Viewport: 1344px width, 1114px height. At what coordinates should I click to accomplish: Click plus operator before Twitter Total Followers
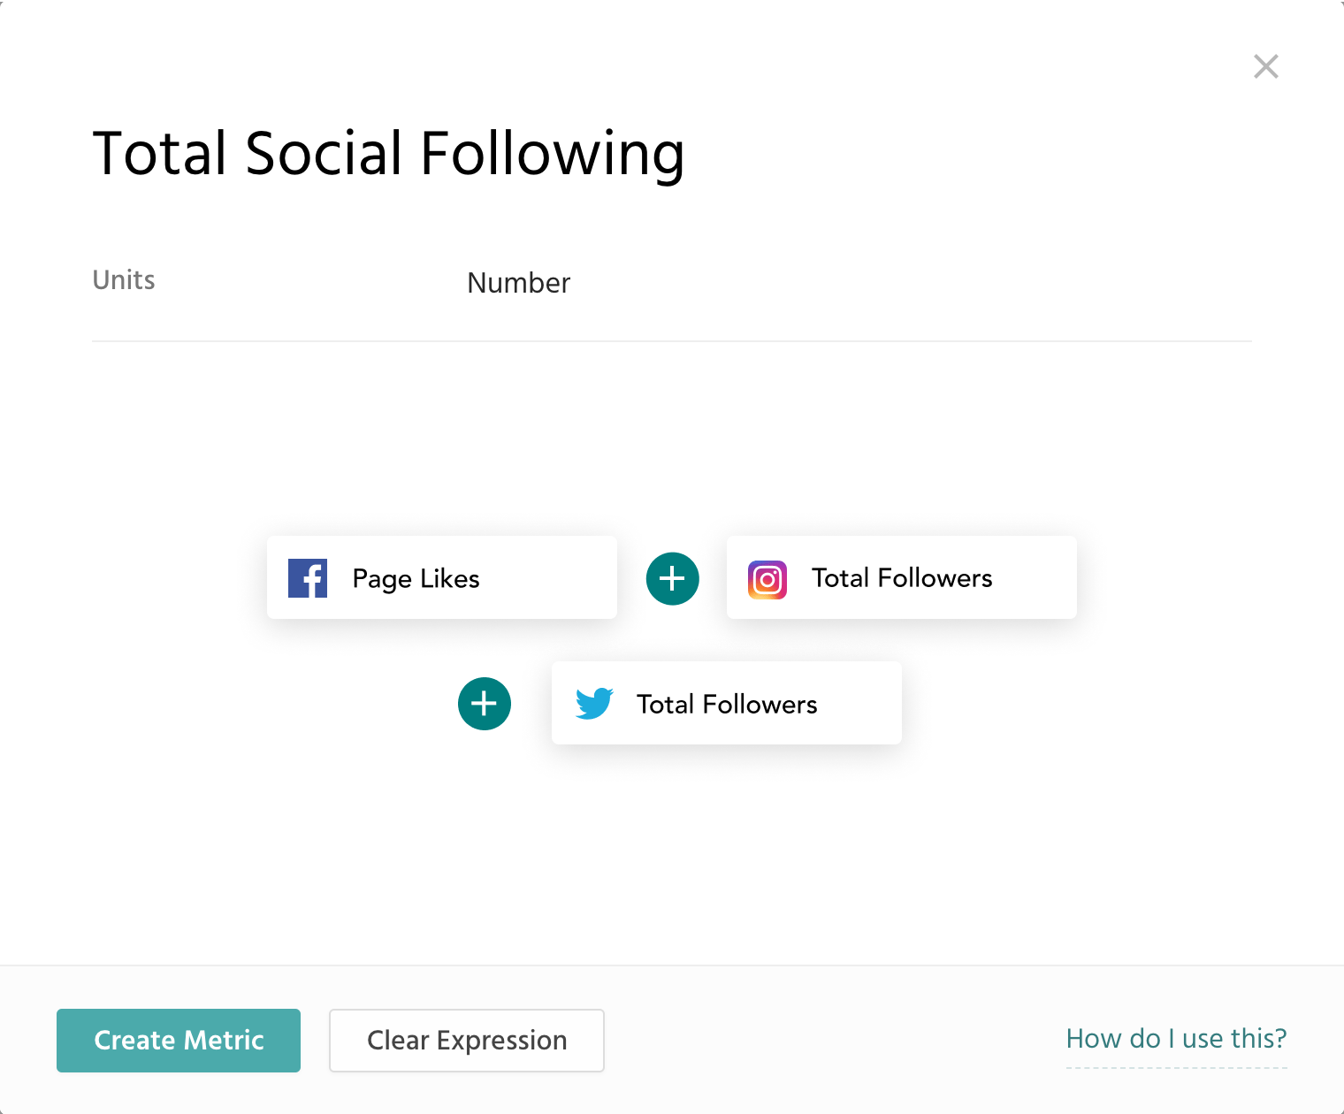pyautogui.click(x=485, y=704)
